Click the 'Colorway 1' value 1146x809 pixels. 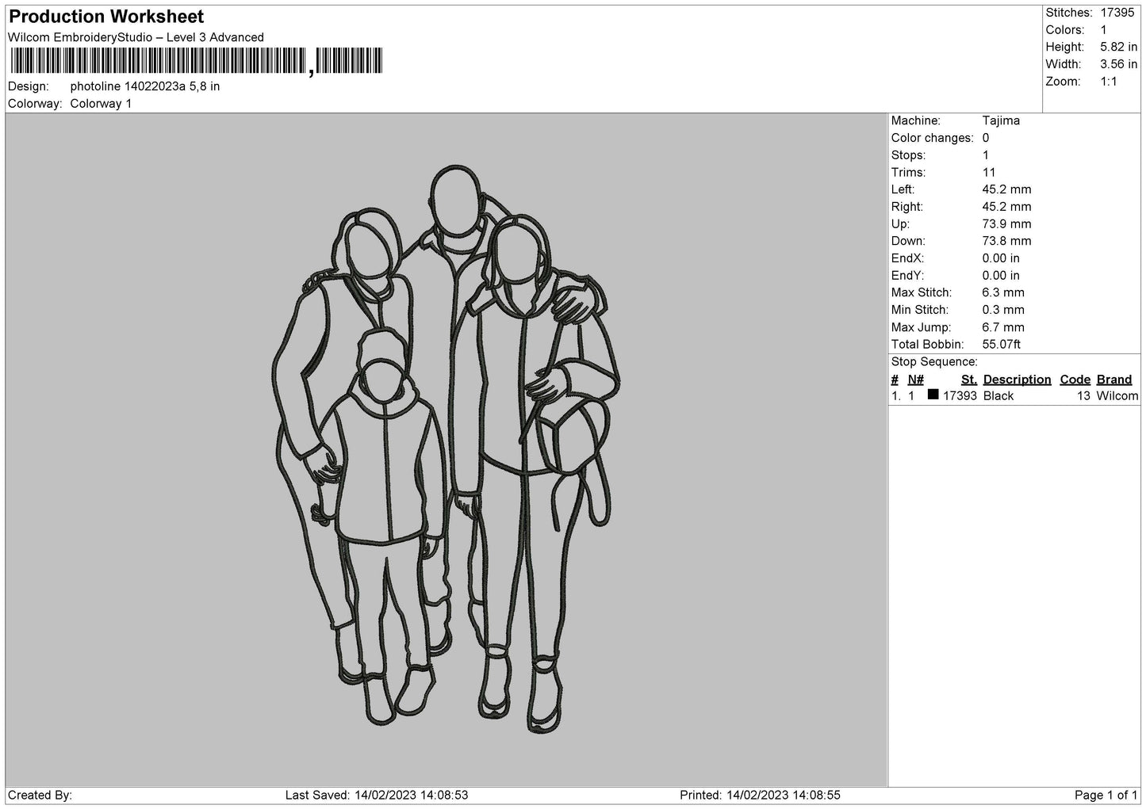(101, 104)
